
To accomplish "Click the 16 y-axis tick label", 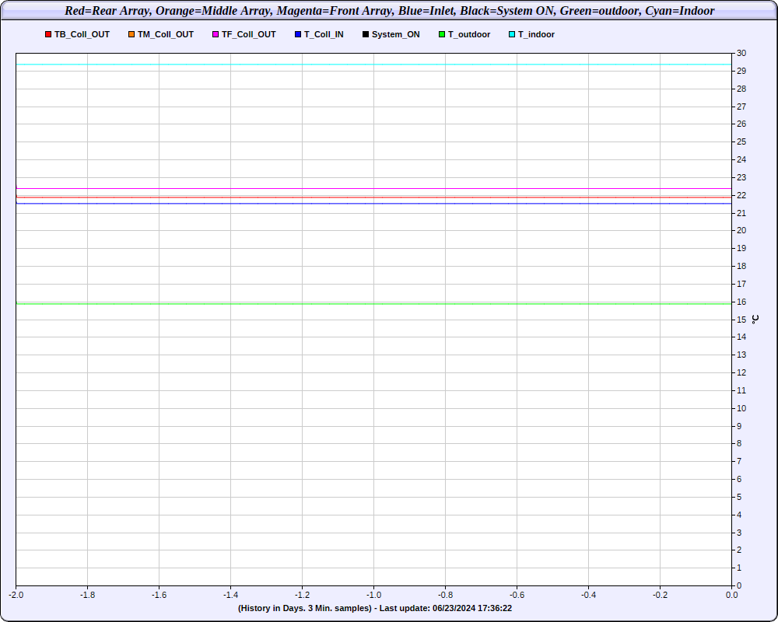I will coord(741,302).
